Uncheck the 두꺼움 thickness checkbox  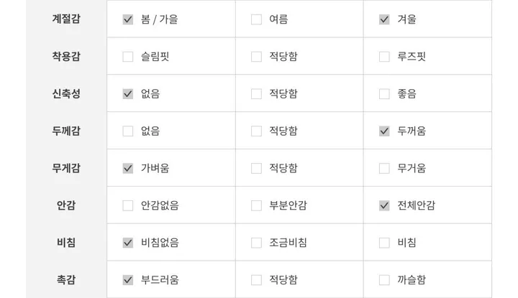pyautogui.click(x=384, y=131)
